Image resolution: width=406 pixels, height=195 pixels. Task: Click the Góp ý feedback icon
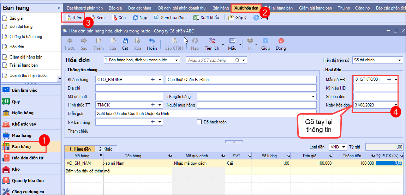click(232, 18)
